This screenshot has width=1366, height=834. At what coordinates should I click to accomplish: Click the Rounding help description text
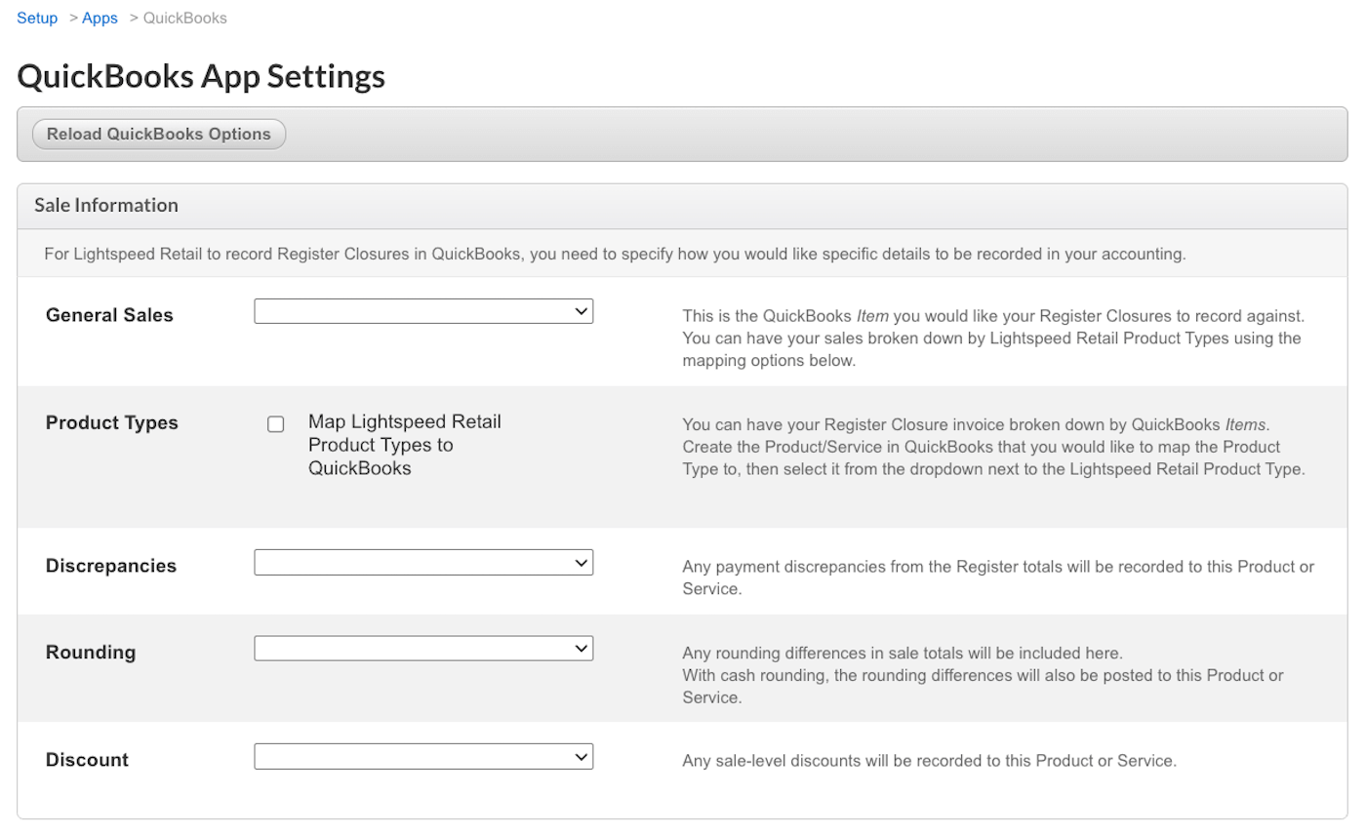click(x=983, y=675)
